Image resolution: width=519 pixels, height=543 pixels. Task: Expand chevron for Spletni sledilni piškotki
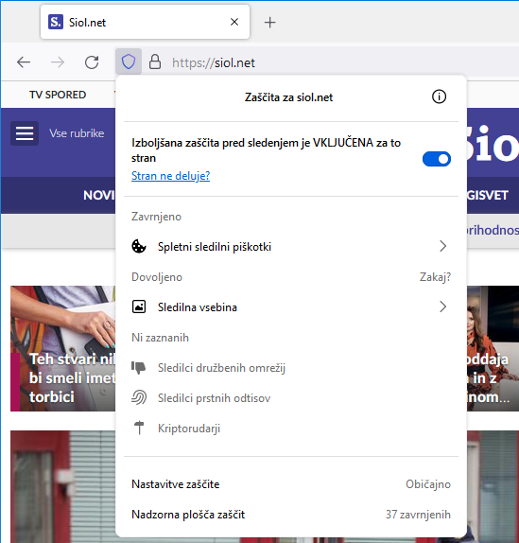442,246
